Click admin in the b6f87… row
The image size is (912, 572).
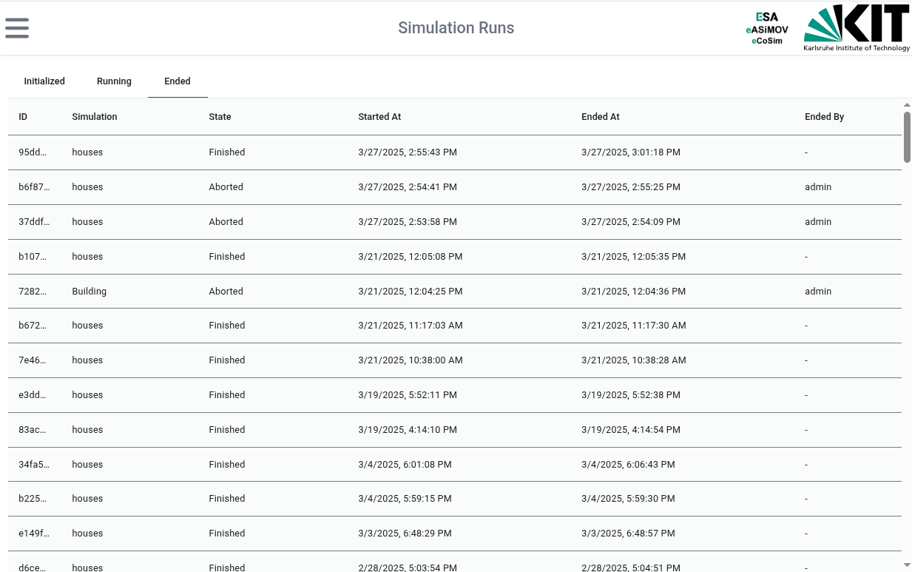pyautogui.click(x=818, y=187)
